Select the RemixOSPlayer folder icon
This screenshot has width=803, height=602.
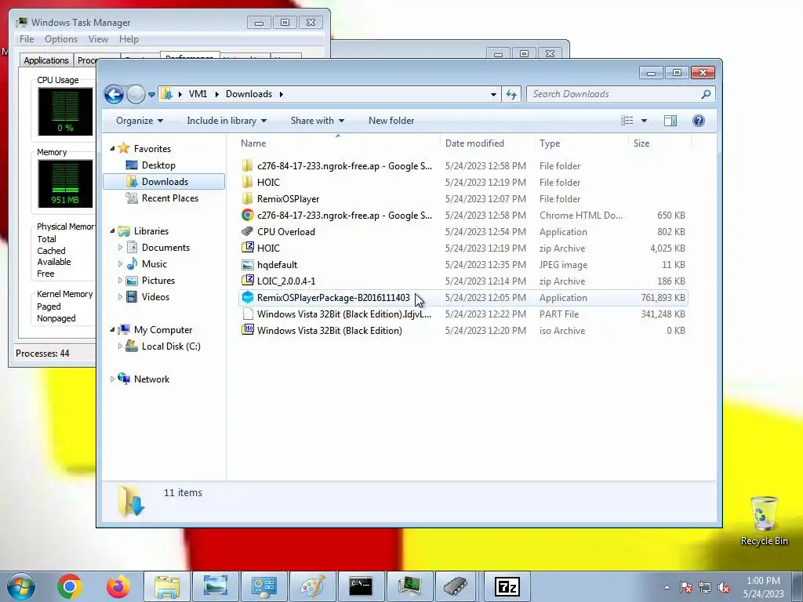(247, 198)
